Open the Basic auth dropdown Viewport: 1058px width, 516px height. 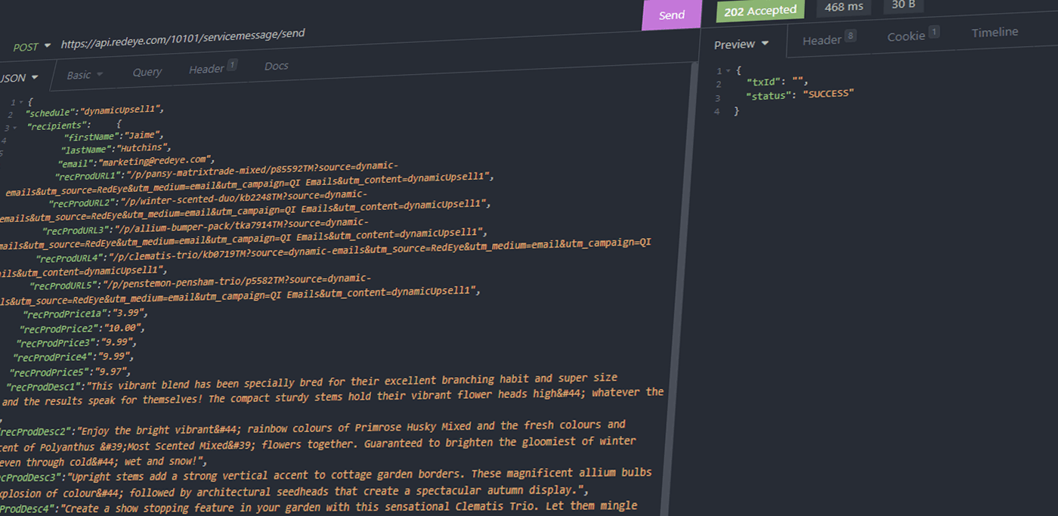(x=82, y=74)
